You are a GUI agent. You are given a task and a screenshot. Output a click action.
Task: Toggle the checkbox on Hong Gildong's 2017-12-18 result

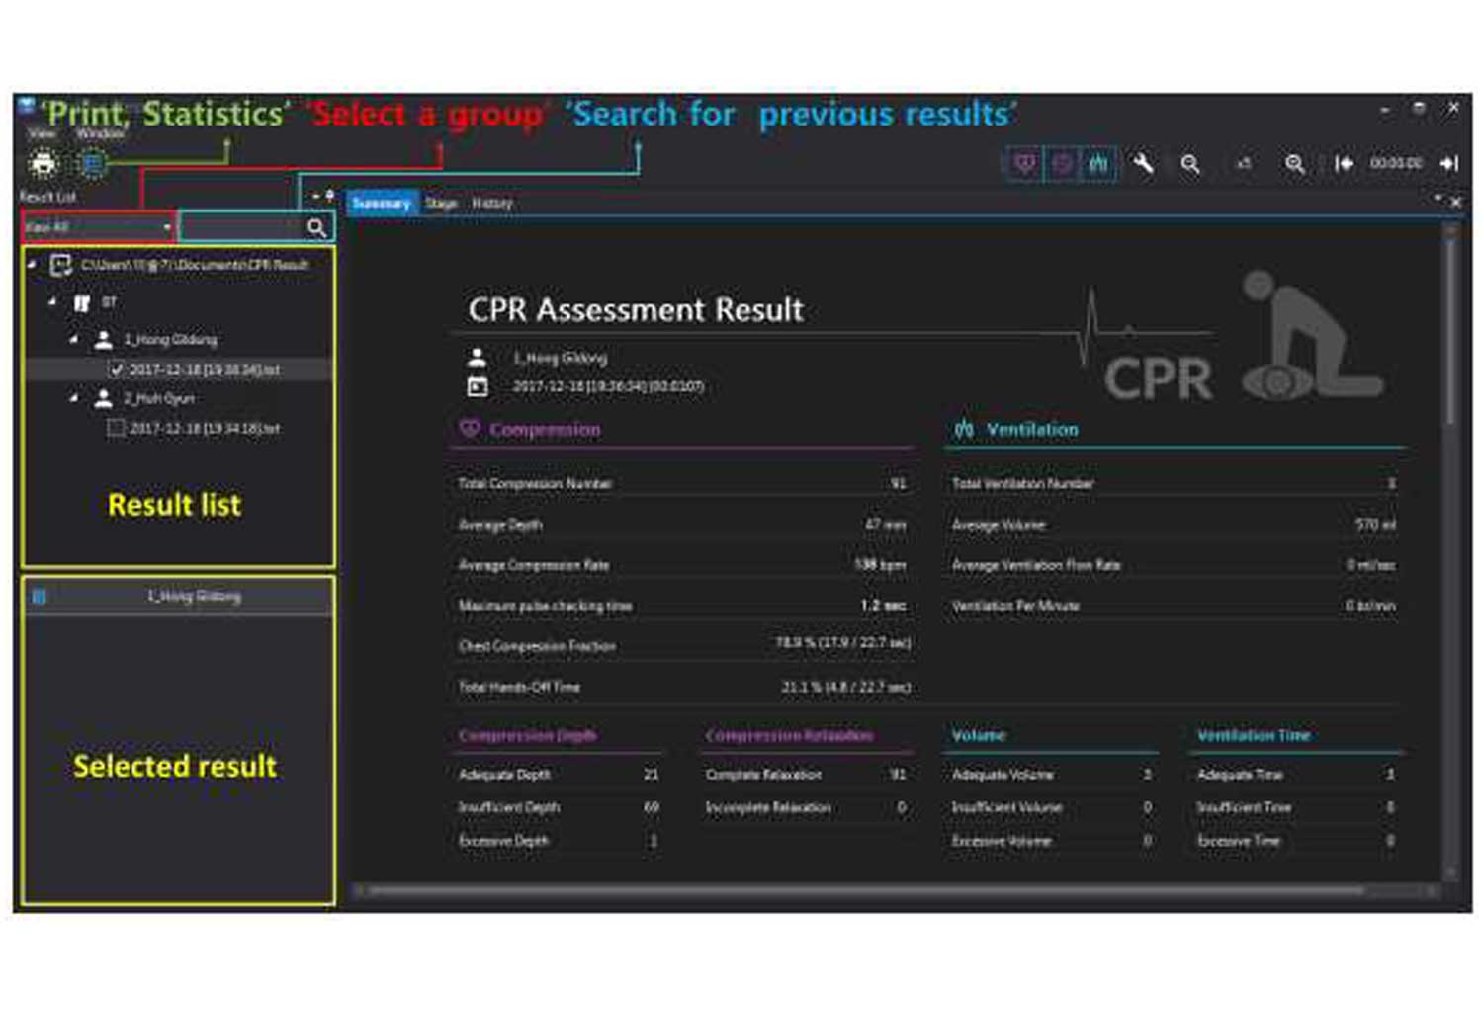118,368
